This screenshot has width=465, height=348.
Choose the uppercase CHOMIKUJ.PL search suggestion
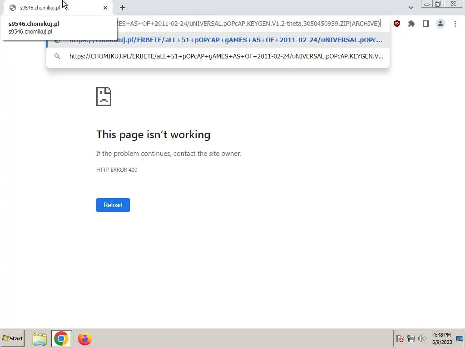pos(218,56)
